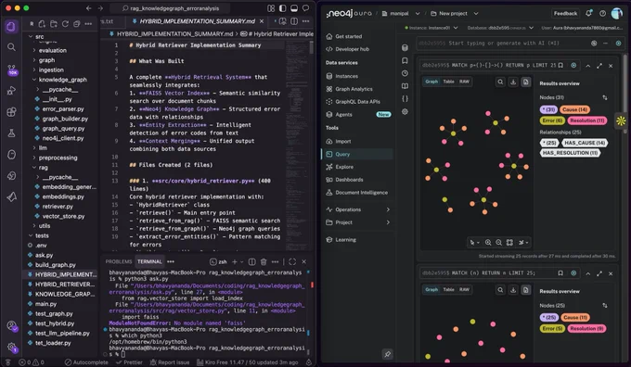Close the HYBRID_IMPLEMENTATION_SUMMARY.md tab
Image resolution: width=631 pixels, height=367 pixels.
coord(262,21)
